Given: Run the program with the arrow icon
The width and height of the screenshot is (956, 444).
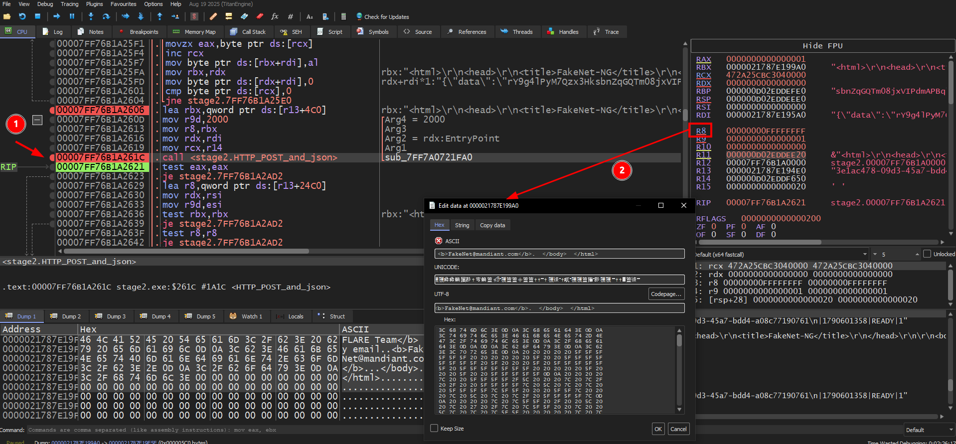Looking at the screenshot, I should tap(57, 16).
